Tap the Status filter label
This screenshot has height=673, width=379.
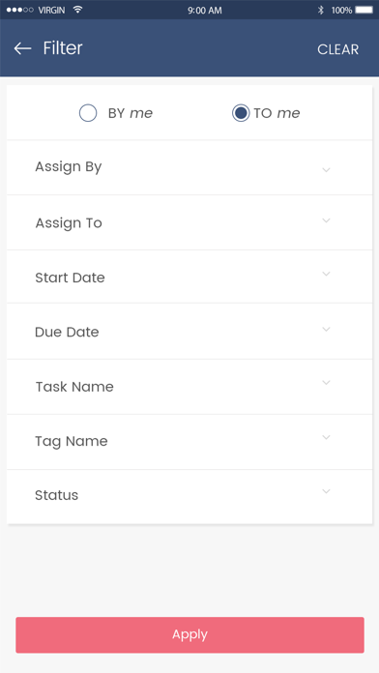point(57,495)
